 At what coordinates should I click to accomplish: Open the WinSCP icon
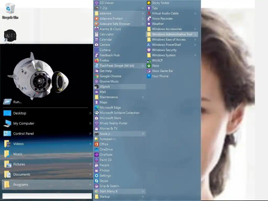(x=149, y=60)
